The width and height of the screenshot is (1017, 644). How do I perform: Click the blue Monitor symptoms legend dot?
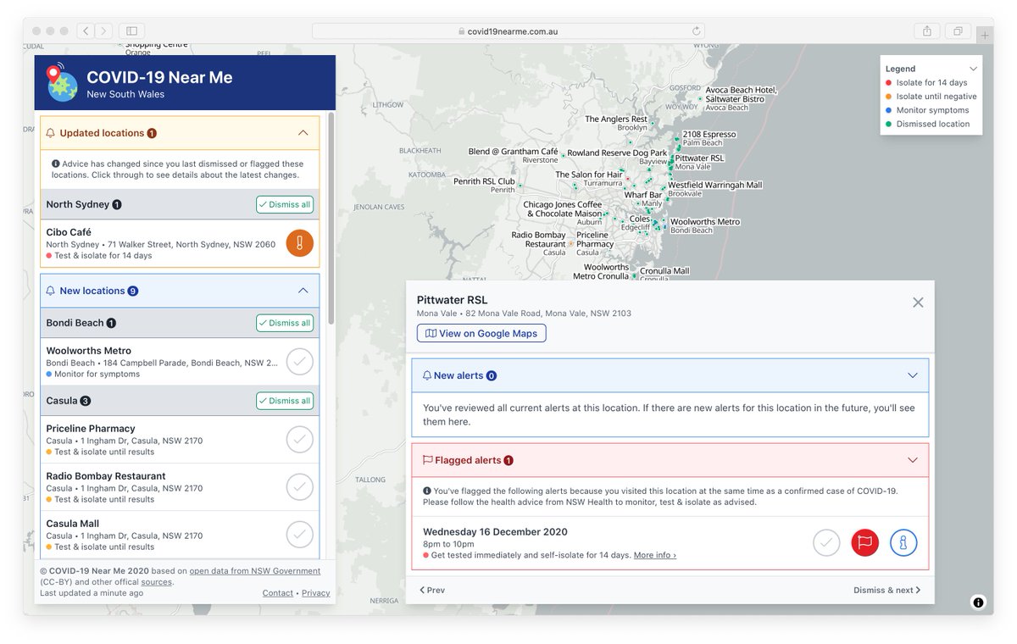889,110
